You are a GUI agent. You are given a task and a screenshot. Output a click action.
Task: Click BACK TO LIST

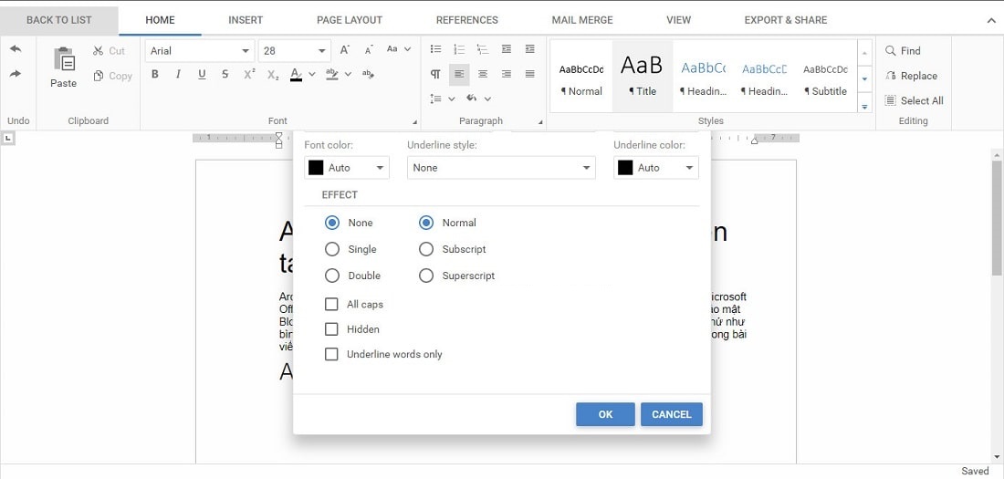click(x=59, y=20)
